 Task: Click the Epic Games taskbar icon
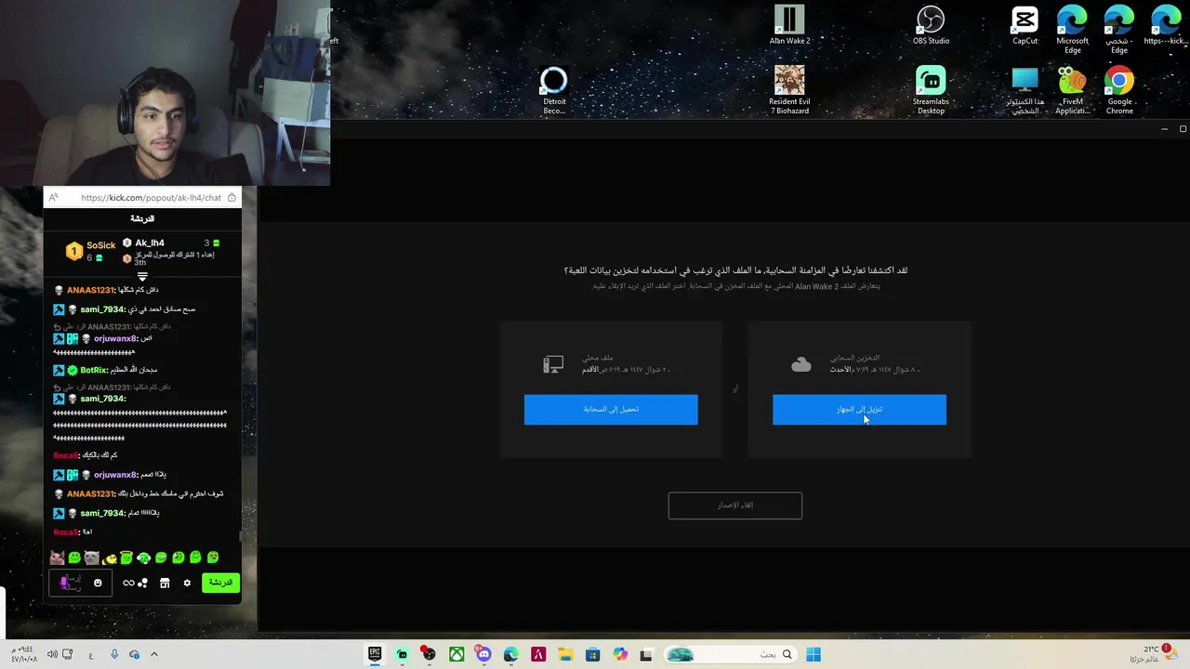[375, 655]
